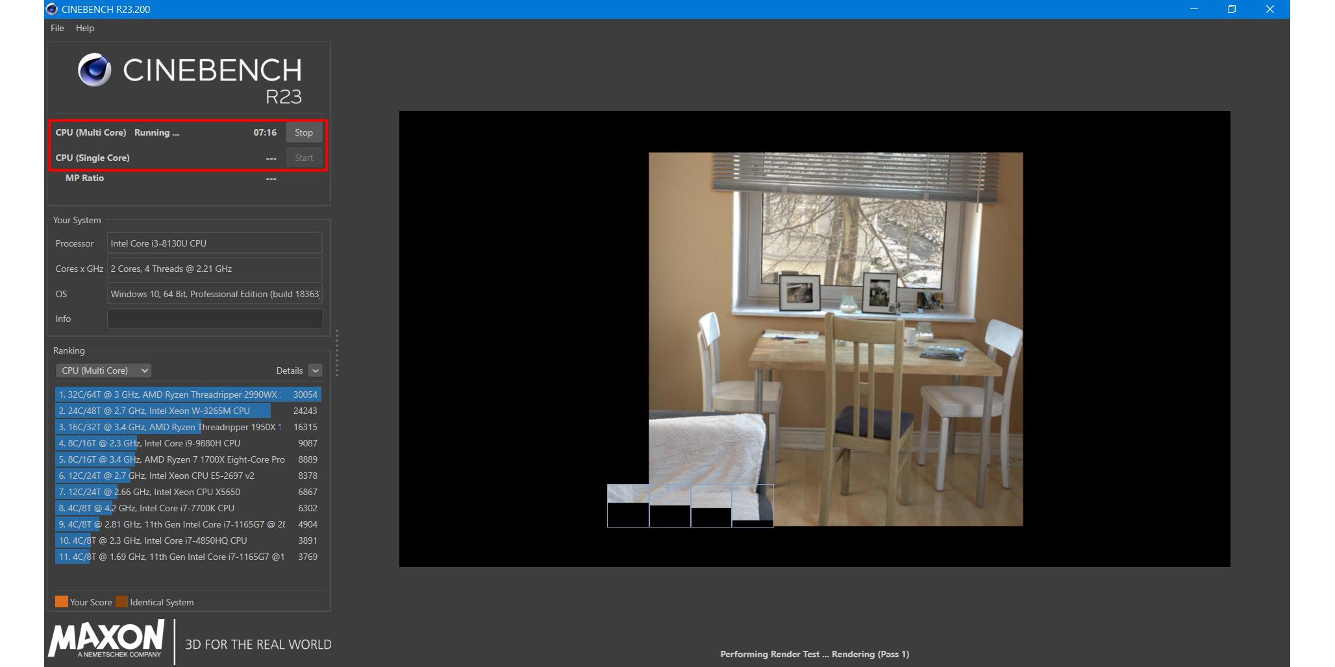
Task: Select the Core i7-4850HQ ranking row
Action: coord(188,540)
